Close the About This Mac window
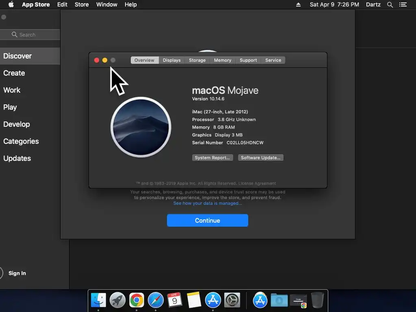Screen dimensions: 416x312 click(97, 60)
